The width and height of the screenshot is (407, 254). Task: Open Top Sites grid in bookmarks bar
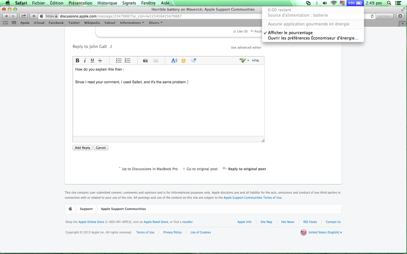click(14, 23)
